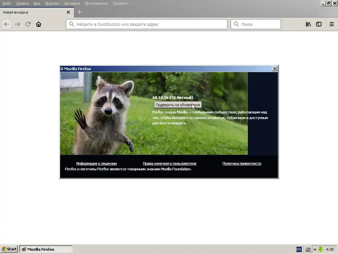Click version text 68.12.5b (32-битный)
338x254 pixels.
[173, 98]
